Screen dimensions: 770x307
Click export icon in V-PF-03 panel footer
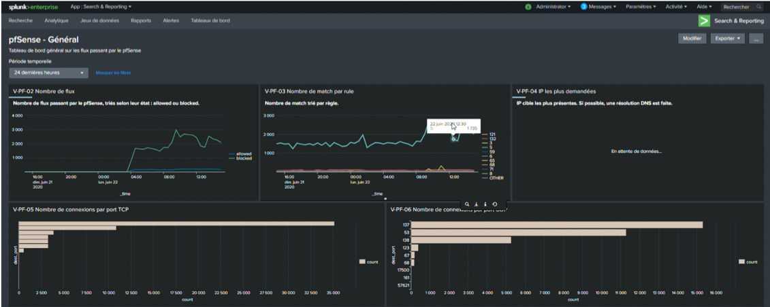[477, 204]
